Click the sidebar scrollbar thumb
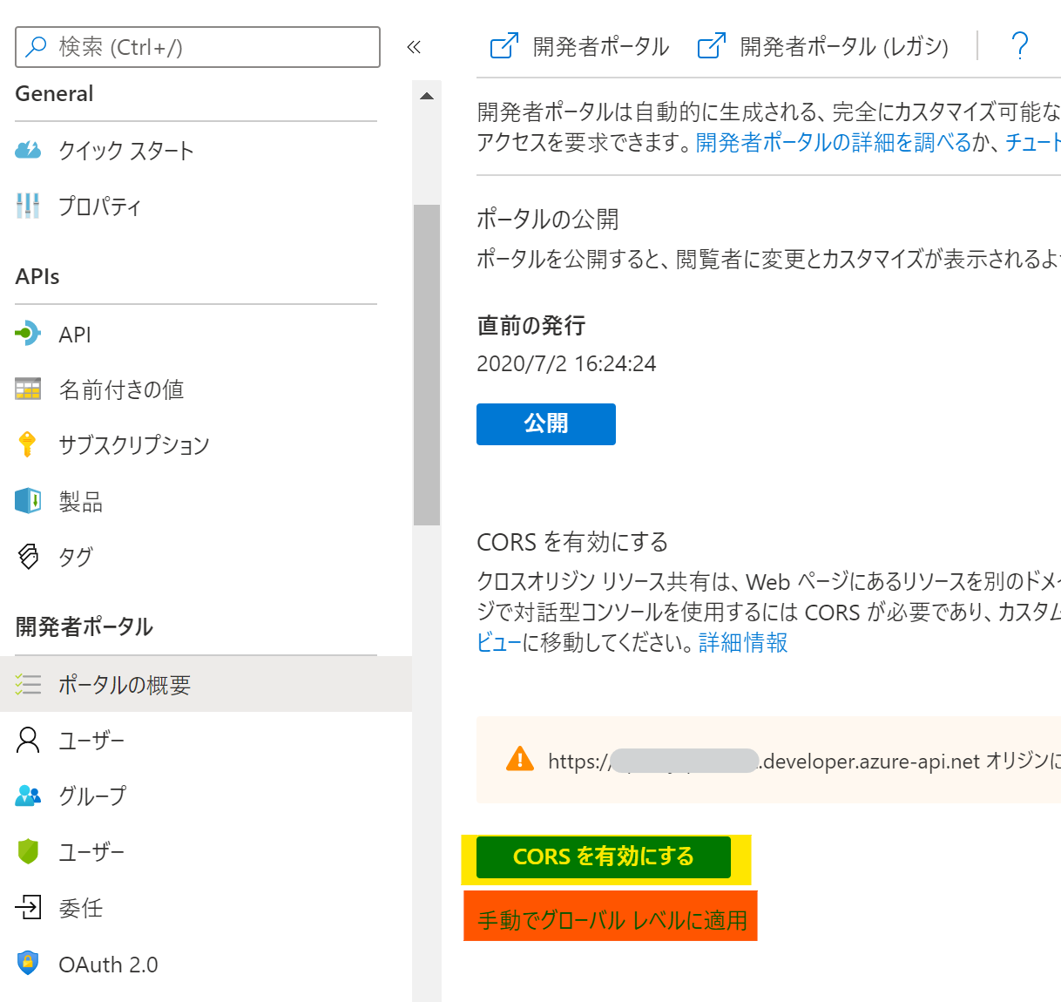1061x1002 pixels. 427,365
